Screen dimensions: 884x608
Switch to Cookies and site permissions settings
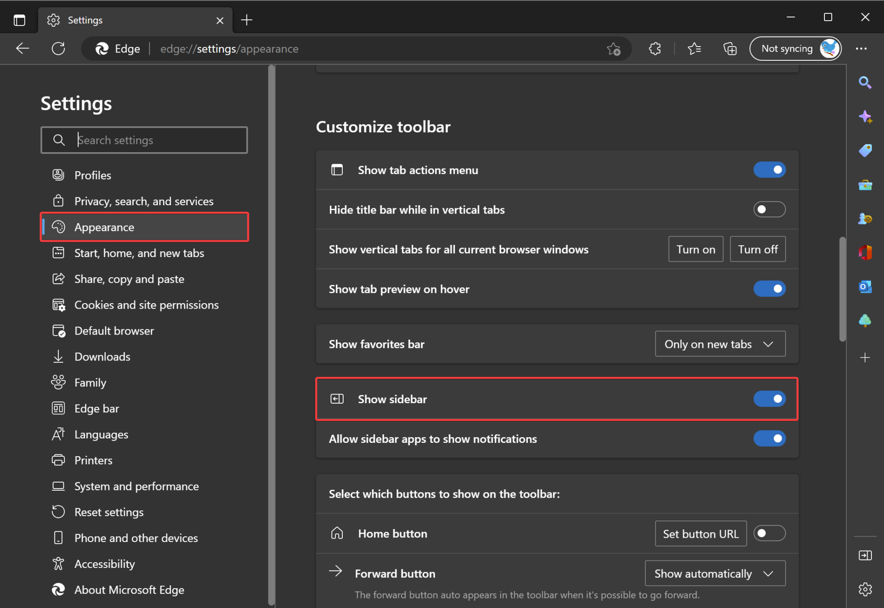146,304
